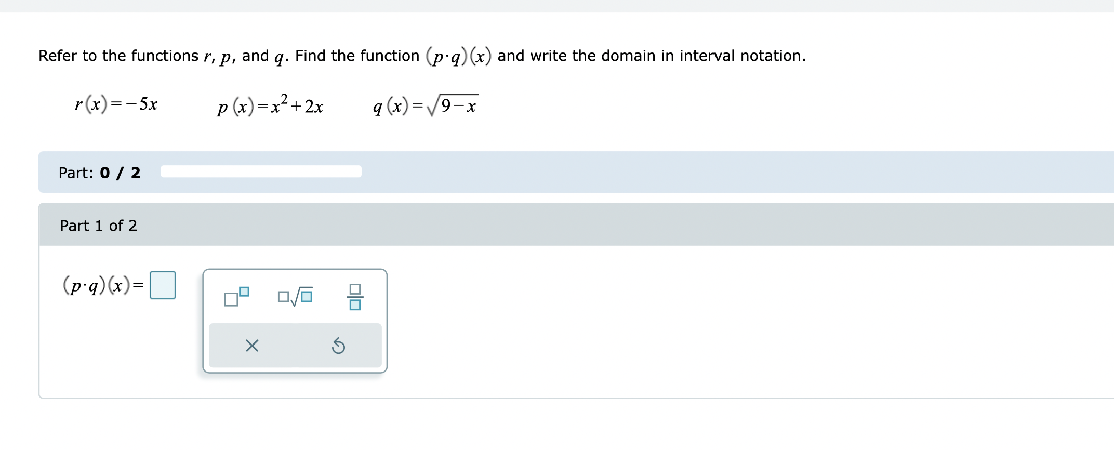Select the answer entry field for Part 1
The width and height of the screenshot is (1114, 450).
pos(163,285)
